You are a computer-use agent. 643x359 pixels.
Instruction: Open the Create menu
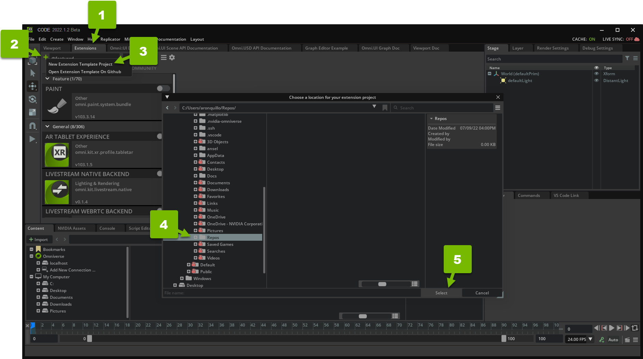[x=57, y=39]
